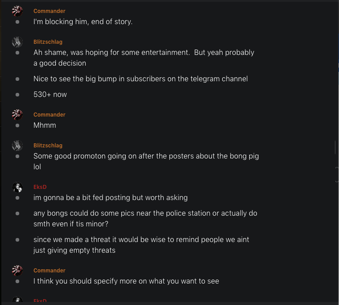
Task: Click the partial EksD avatar at the bottom
Action: [17, 301]
